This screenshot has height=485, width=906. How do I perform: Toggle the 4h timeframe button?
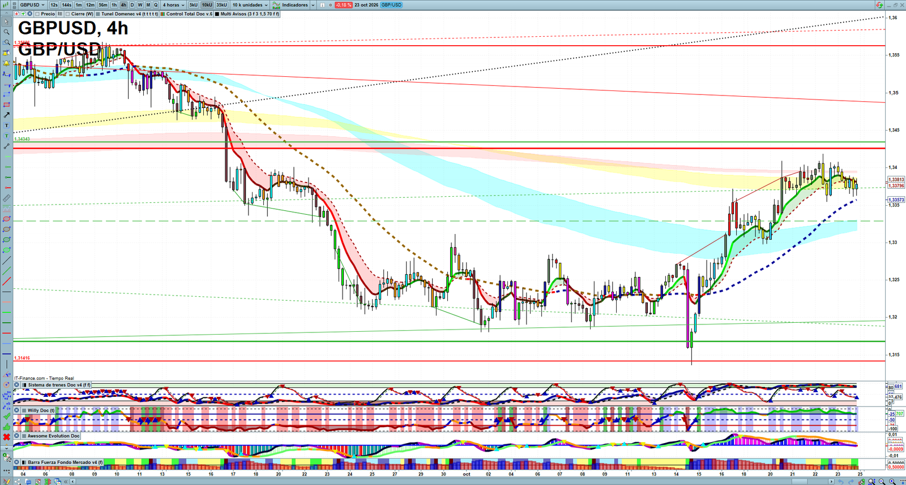(123, 5)
